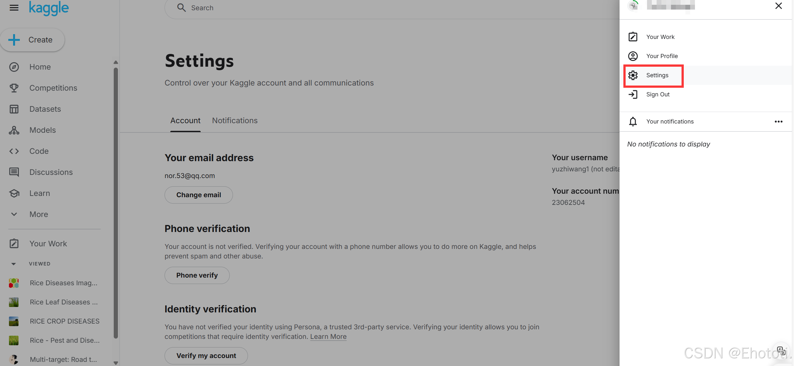Click the Code brackets icon
Viewport: 794px width, 366px height.
[14, 151]
